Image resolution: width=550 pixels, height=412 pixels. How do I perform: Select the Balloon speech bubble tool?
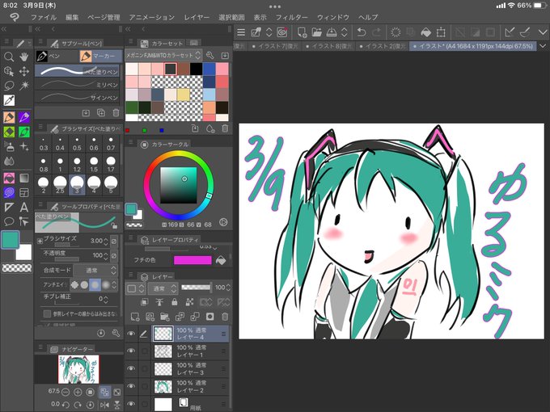click(9, 221)
